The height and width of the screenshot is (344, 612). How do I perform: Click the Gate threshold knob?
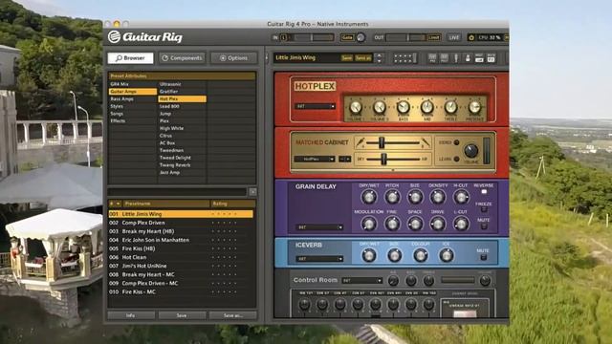(x=361, y=37)
